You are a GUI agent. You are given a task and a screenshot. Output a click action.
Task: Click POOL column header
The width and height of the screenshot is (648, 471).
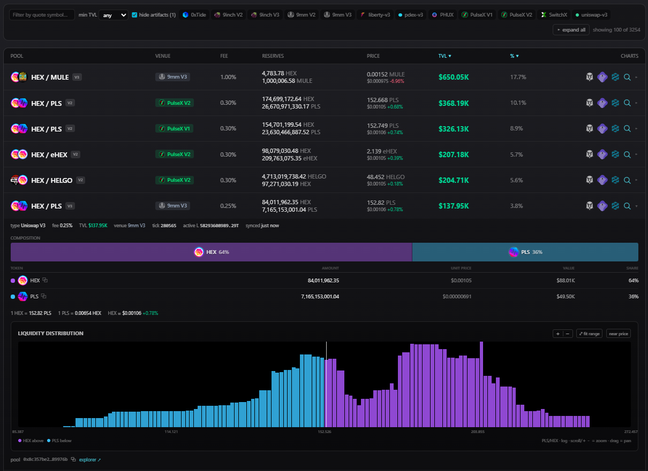pos(17,56)
